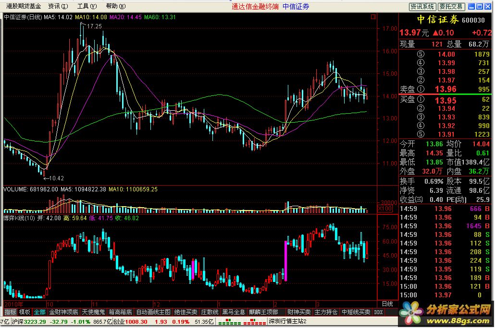This screenshot has height=328, width=495.
Task: Click the 博弈K线(10) indicator title
Action: point(20,218)
